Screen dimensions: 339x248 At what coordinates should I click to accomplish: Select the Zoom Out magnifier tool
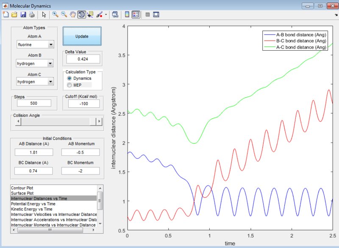coord(64,14)
